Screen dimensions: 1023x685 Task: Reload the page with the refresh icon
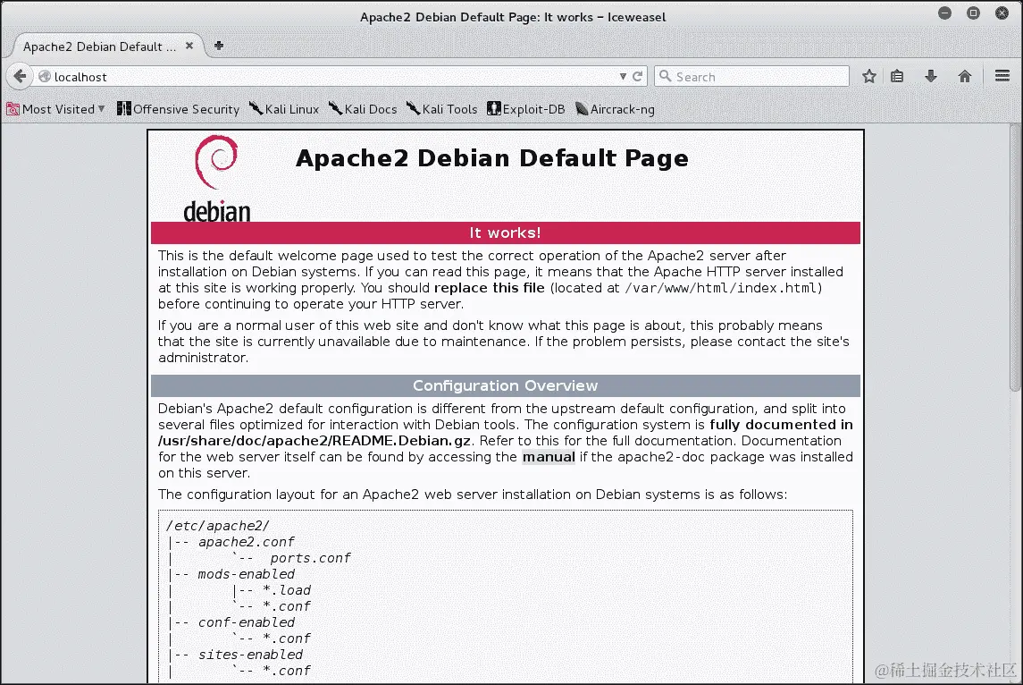point(637,76)
